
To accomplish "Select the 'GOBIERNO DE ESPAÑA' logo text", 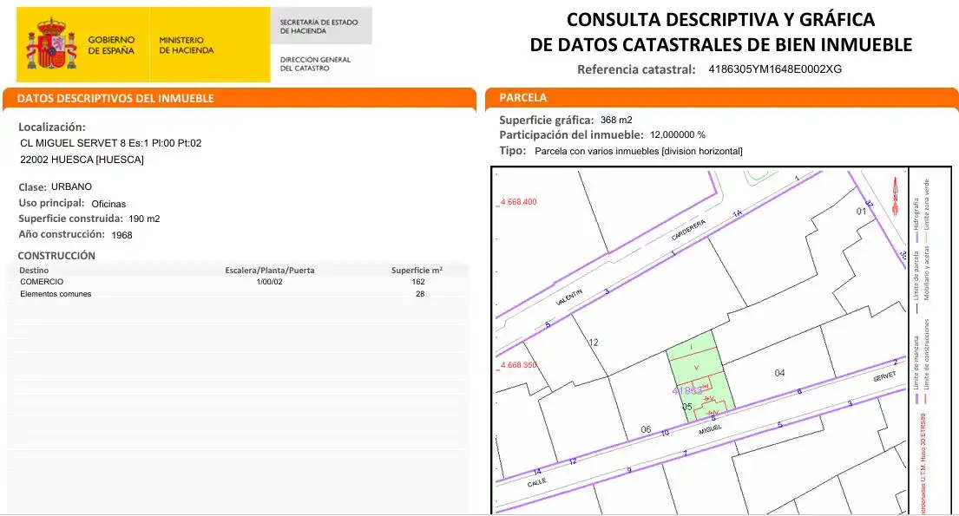I will point(111,45).
